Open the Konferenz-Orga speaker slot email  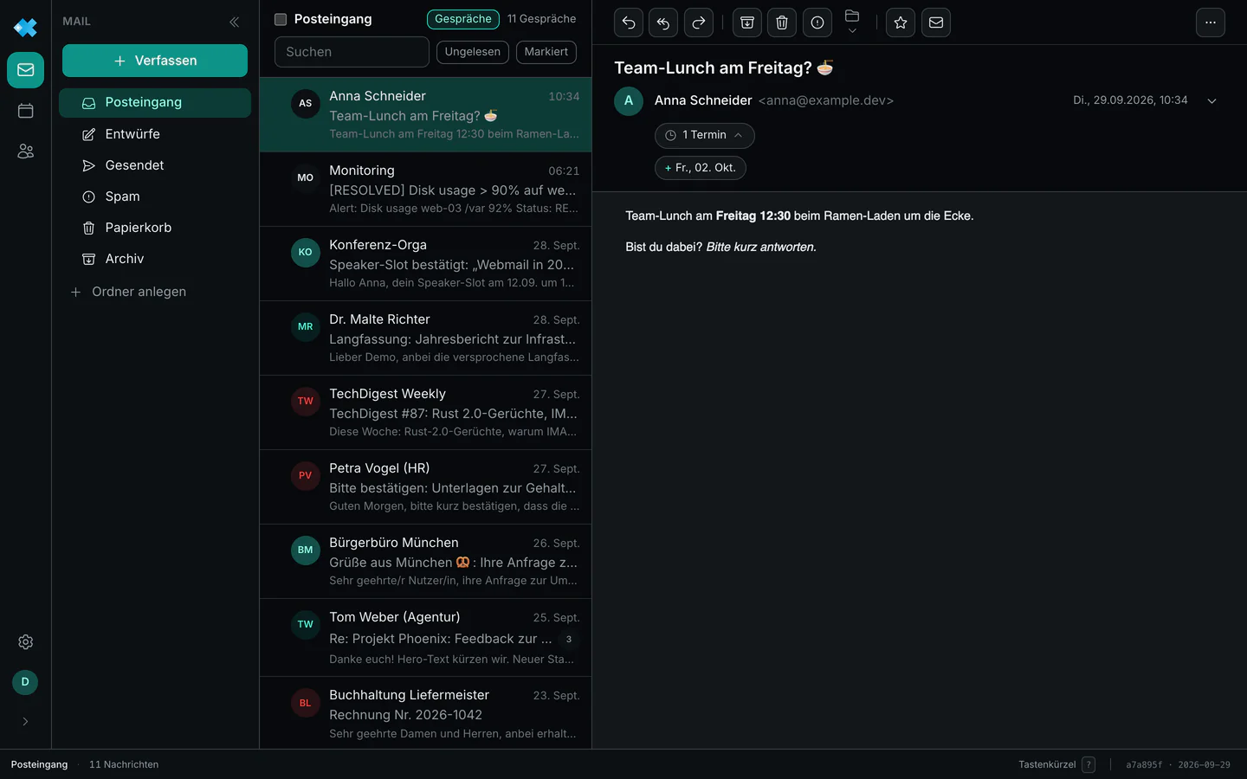[425, 264]
